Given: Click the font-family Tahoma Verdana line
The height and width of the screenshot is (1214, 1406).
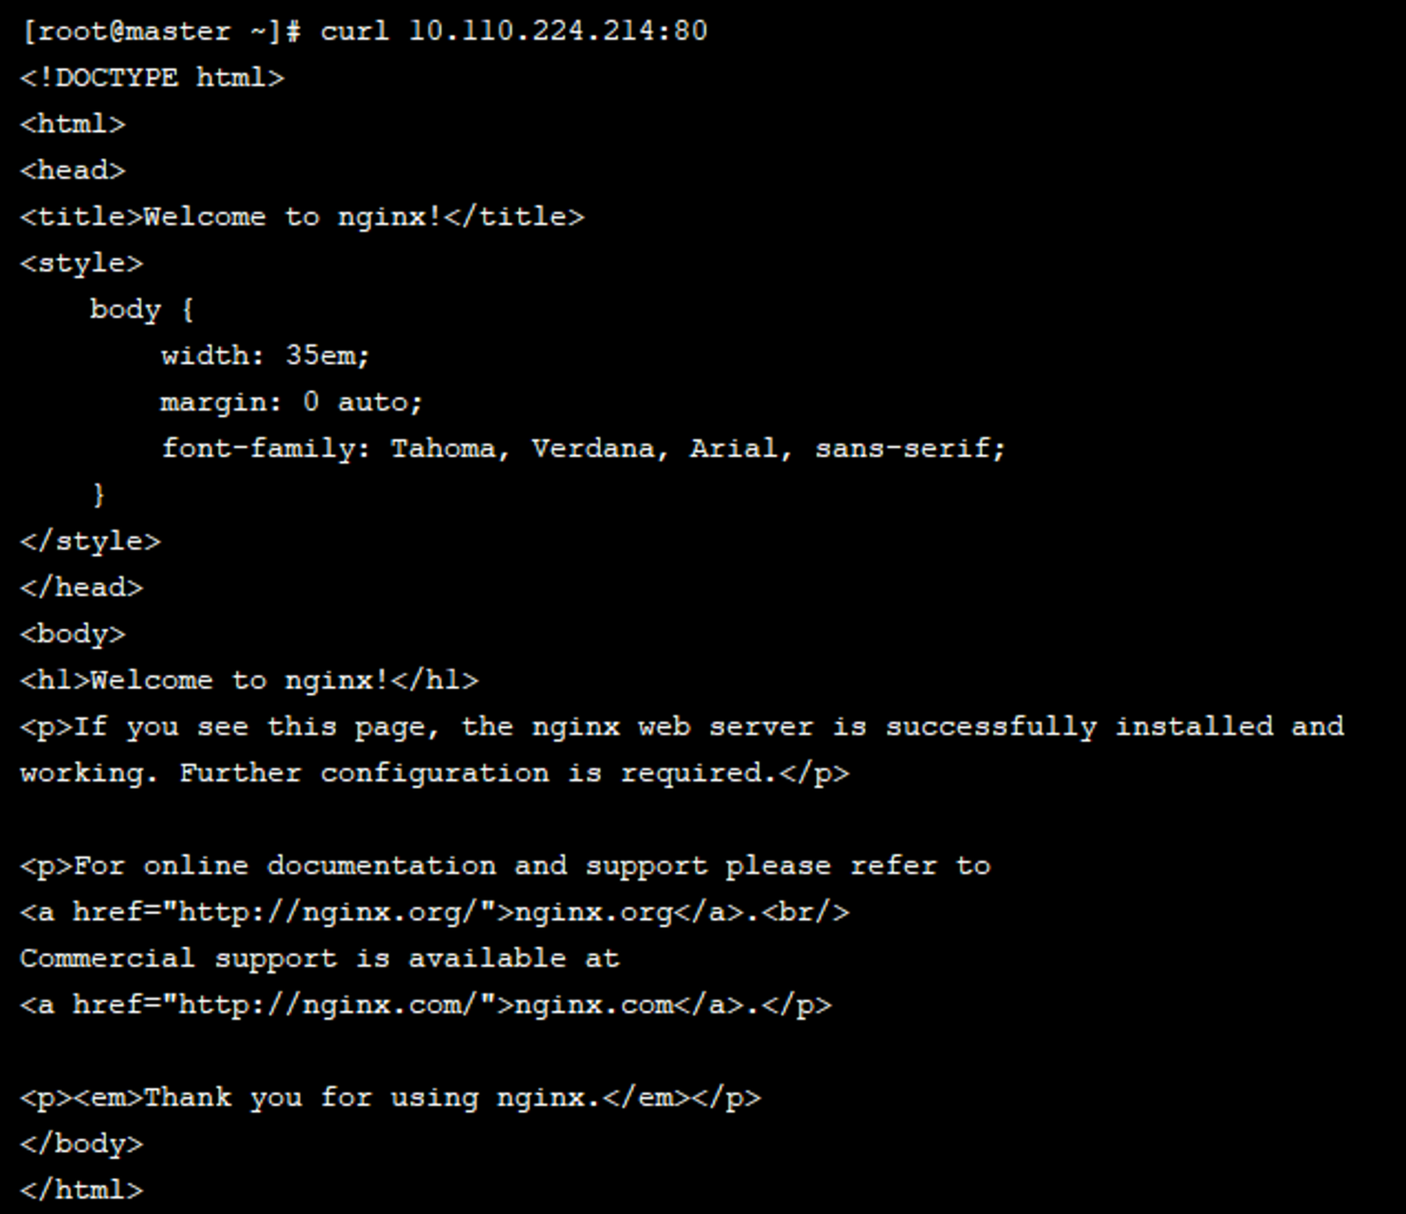Looking at the screenshot, I should [x=583, y=448].
